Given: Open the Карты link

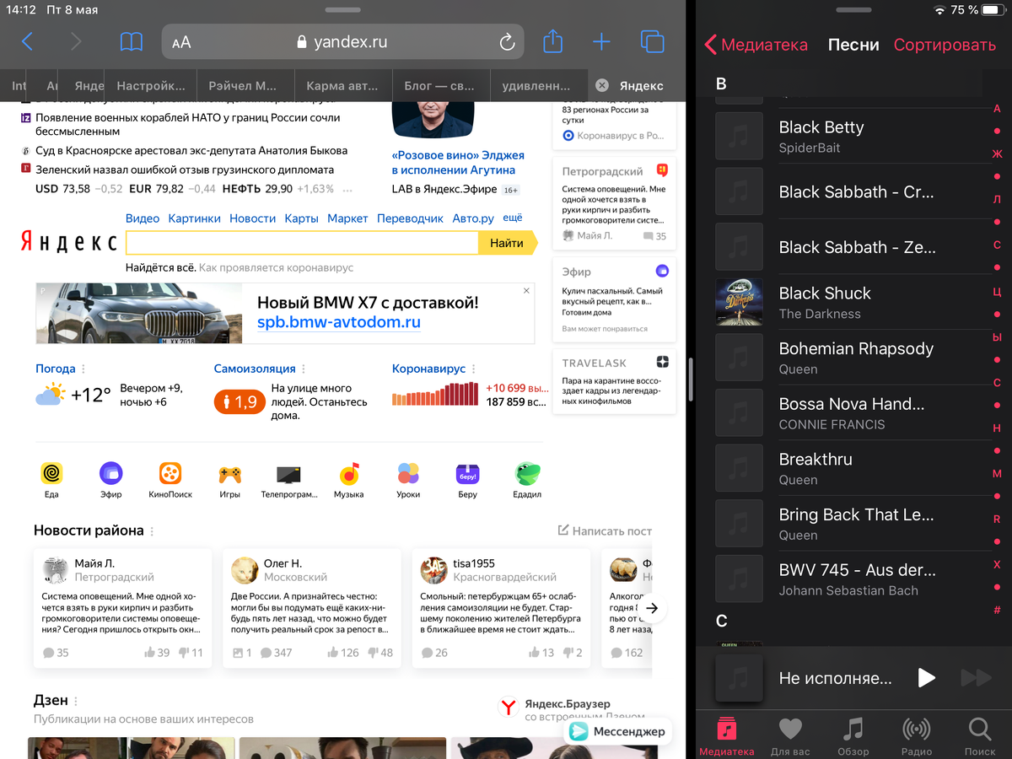Looking at the screenshot, I should point(301,218).
